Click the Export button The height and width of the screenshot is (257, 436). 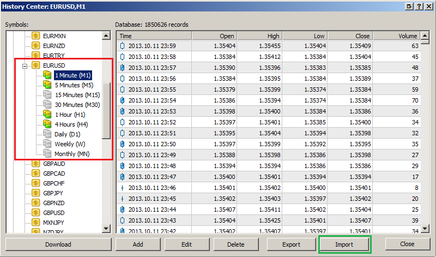tap(291, 244)
